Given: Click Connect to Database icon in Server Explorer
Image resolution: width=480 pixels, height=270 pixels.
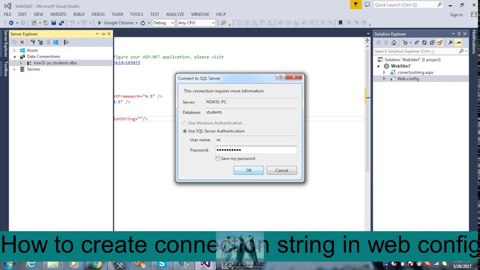Looking at the screenshot, I should [33, 42].
